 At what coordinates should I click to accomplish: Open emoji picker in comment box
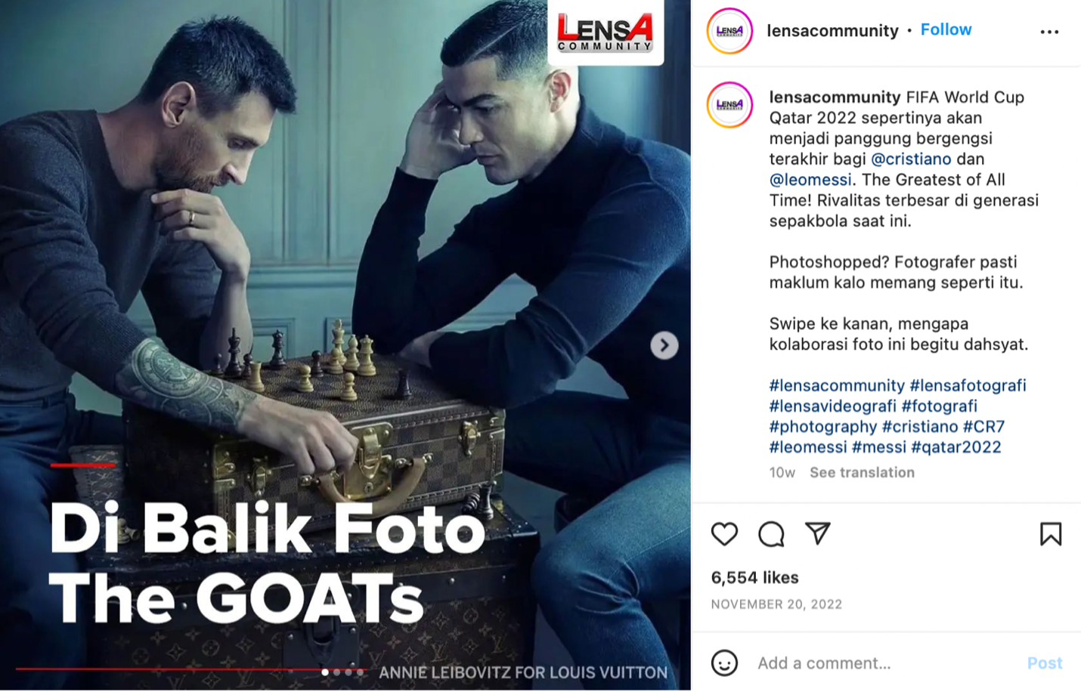tap(724, 663)
